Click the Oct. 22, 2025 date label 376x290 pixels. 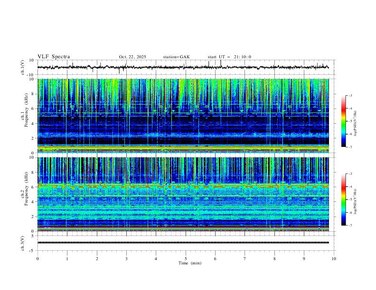132,57
